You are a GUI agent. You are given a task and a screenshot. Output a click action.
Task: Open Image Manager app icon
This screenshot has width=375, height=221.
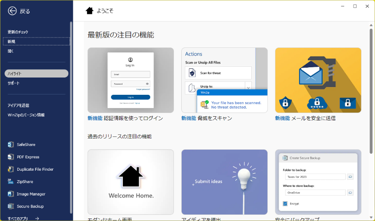pos(11,194)
